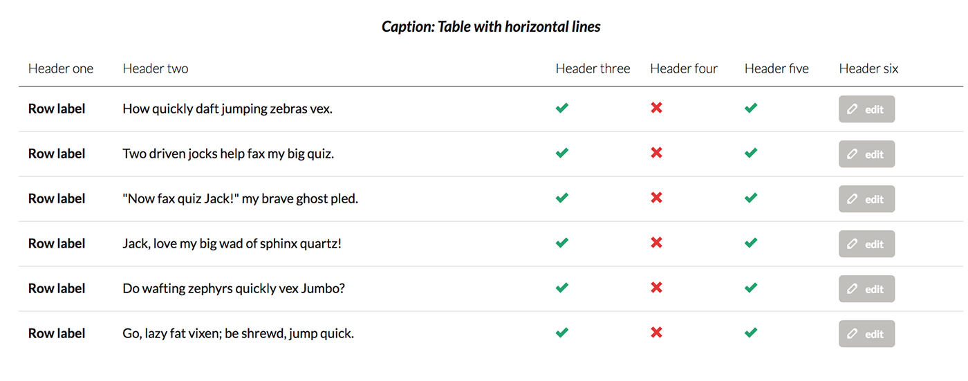
Task: Click the Header three checkmark in the zephyrs row
Action: (562, 288)
